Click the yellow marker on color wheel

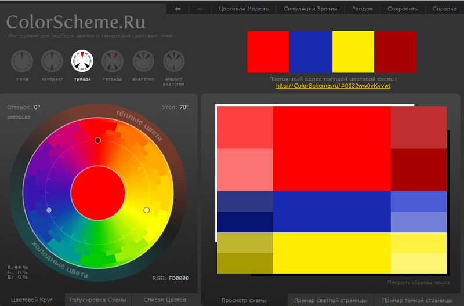coord(147,210)
